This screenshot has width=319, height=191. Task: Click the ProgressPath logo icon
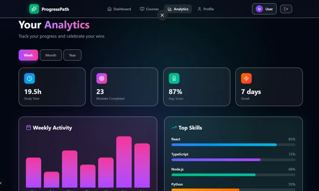coord(34,9)
